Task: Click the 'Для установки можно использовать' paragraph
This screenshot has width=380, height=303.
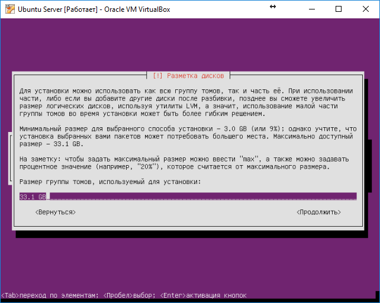Action: pyautogui.click(x=186, y=102)
